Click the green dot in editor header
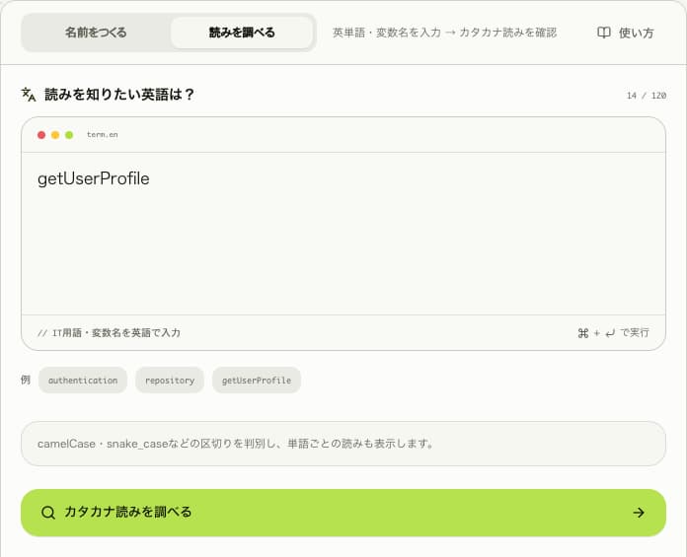The image size is (687, 557). point(69,135)
